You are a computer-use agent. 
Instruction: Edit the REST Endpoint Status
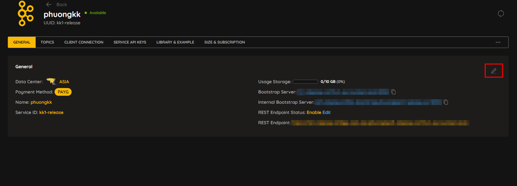(x=327, y=112)
